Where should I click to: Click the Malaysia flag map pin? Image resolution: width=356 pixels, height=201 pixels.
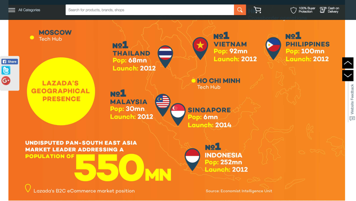tap(163, 105)
